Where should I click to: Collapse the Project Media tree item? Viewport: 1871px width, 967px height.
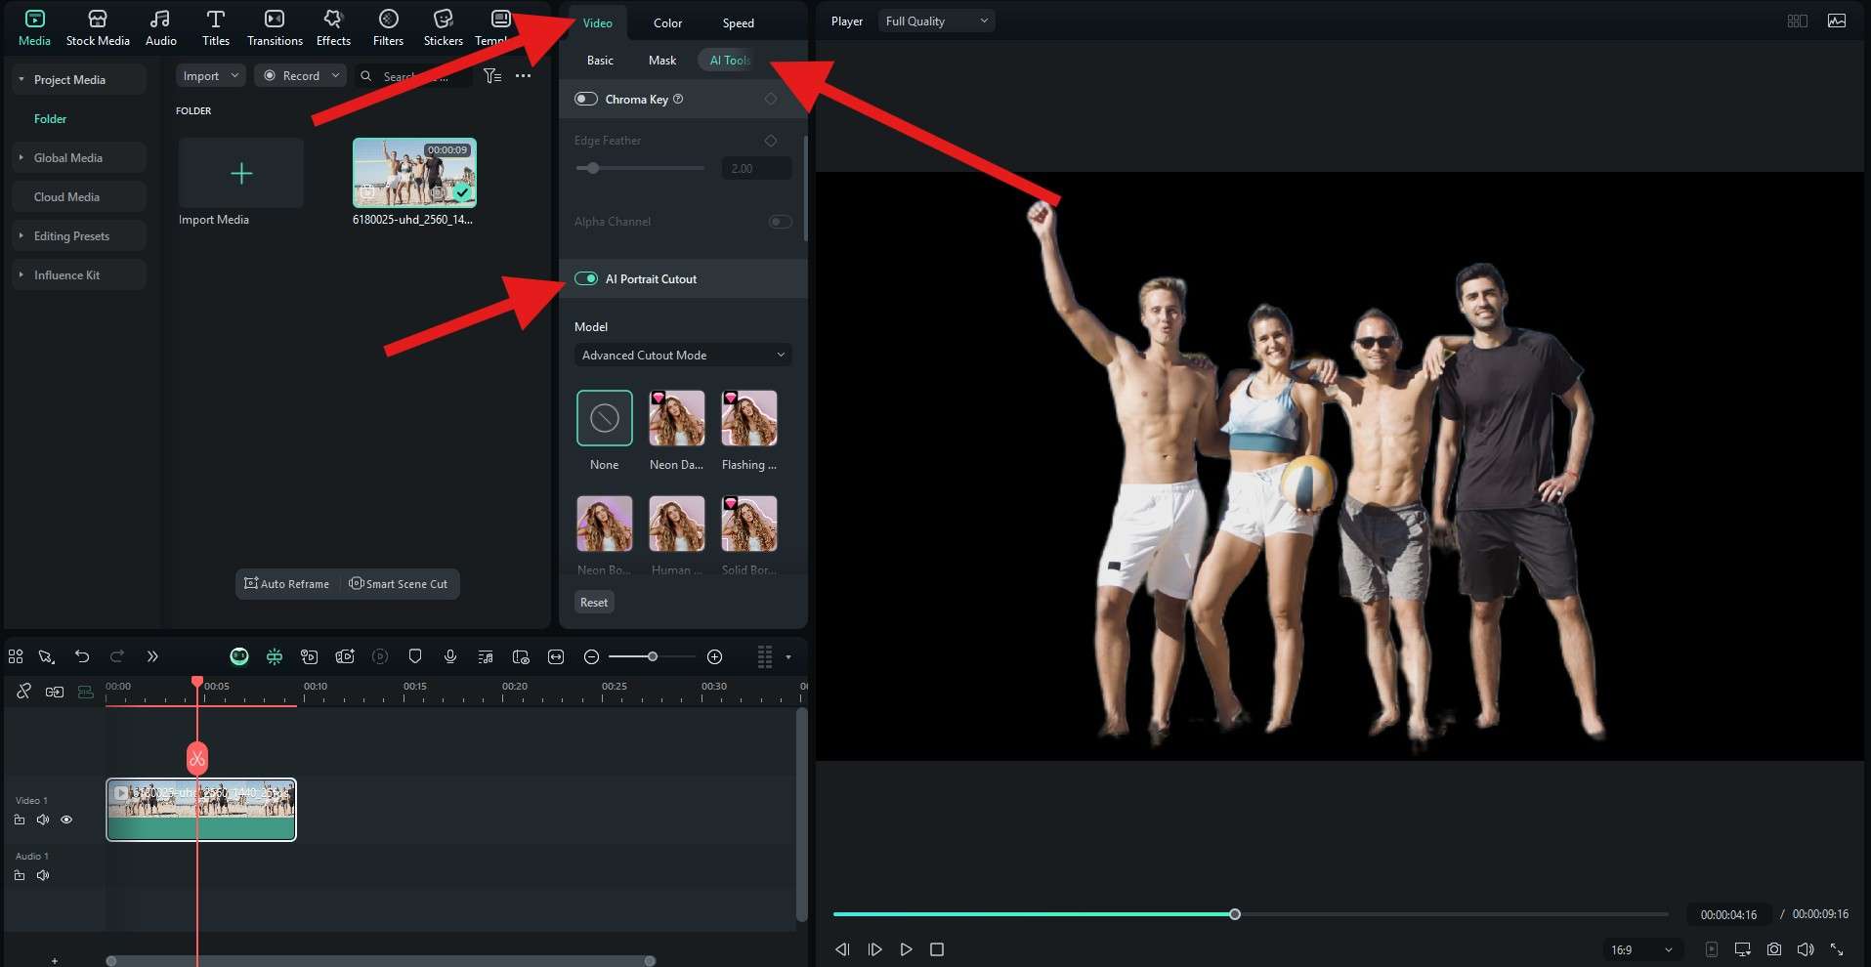(21, 79)
